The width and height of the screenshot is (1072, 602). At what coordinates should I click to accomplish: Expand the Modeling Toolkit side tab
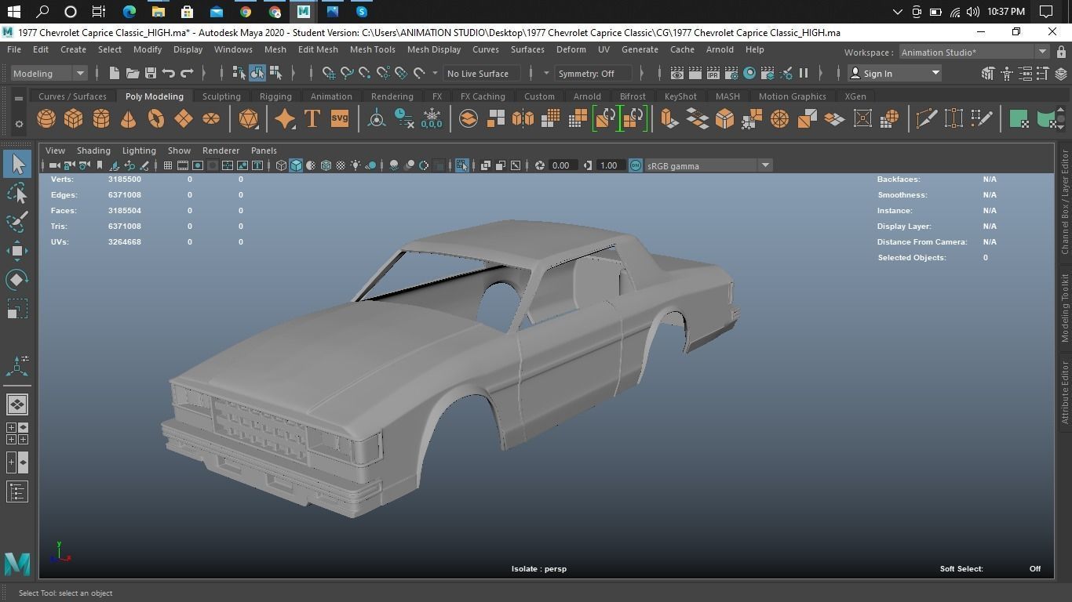pos(1064,308)
